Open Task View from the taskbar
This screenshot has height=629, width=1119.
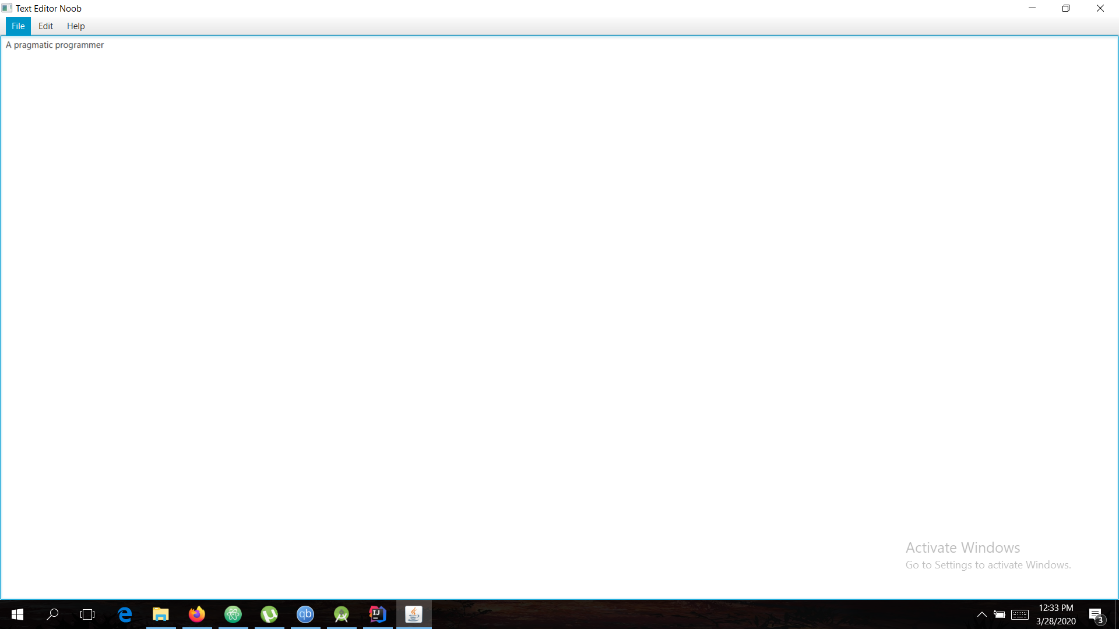tap(87, 614)
